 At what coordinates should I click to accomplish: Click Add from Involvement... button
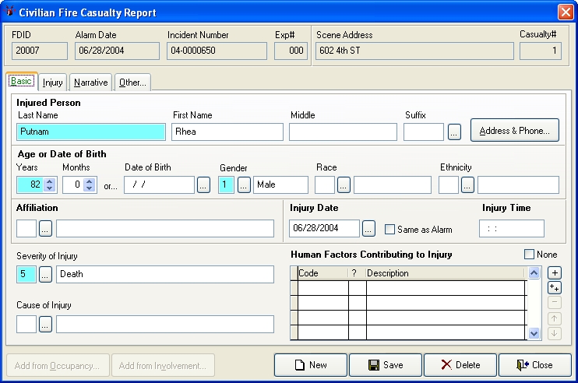[x=163, y=365]
